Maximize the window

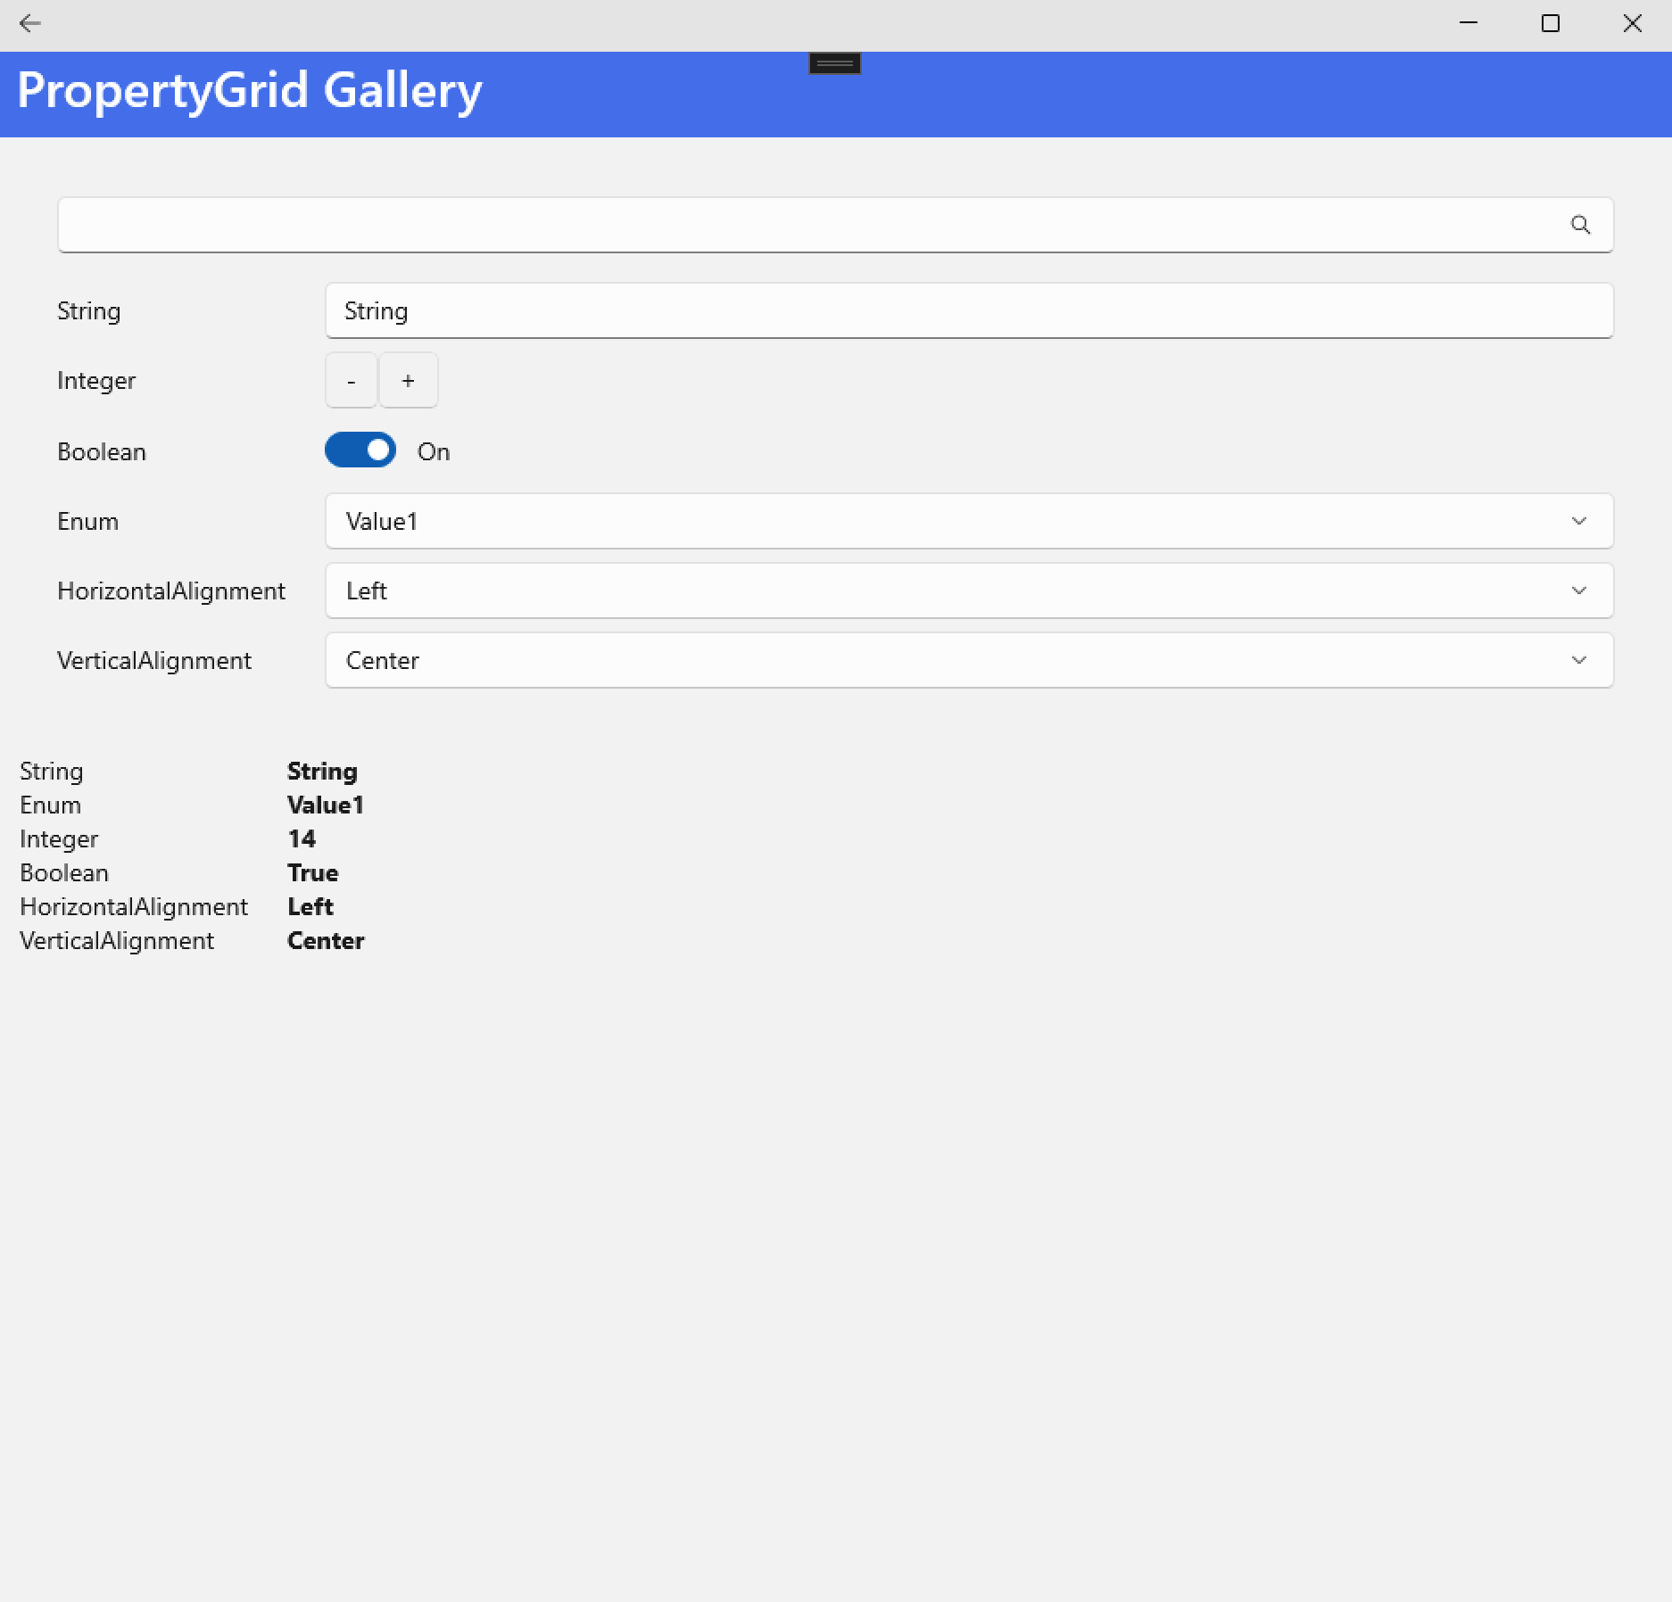(x=1551, y=23)
